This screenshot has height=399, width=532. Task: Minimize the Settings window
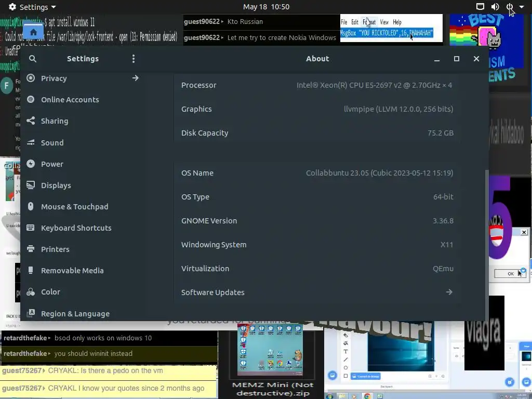(x=436, y=59)
